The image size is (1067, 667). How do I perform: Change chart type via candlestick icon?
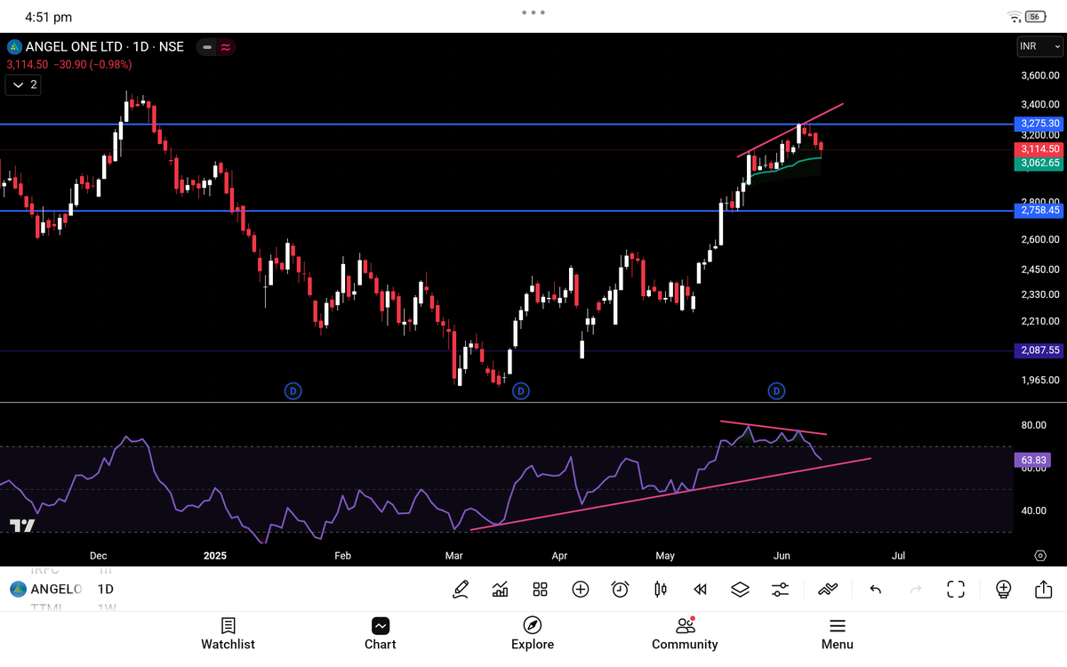pos(660,589)
